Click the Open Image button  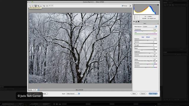click(153, 94)
